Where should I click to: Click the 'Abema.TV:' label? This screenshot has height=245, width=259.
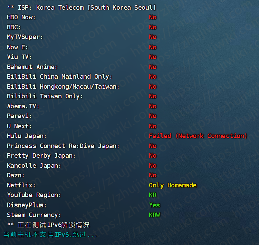[x=23, y=106]
